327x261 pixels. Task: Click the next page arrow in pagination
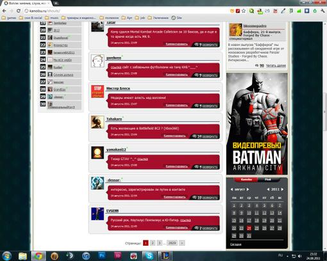click(182, 243)
